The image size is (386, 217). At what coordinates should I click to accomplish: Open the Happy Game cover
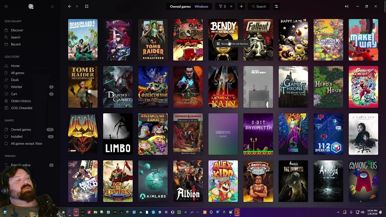pos(293,40)
